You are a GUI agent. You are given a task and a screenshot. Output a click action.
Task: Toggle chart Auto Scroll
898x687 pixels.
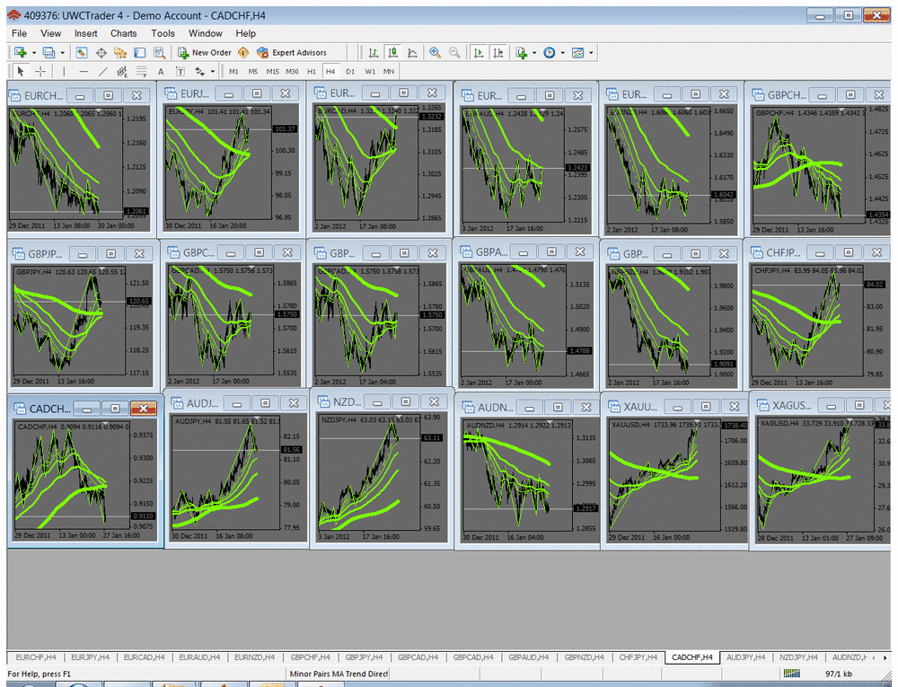coord(479,53)
